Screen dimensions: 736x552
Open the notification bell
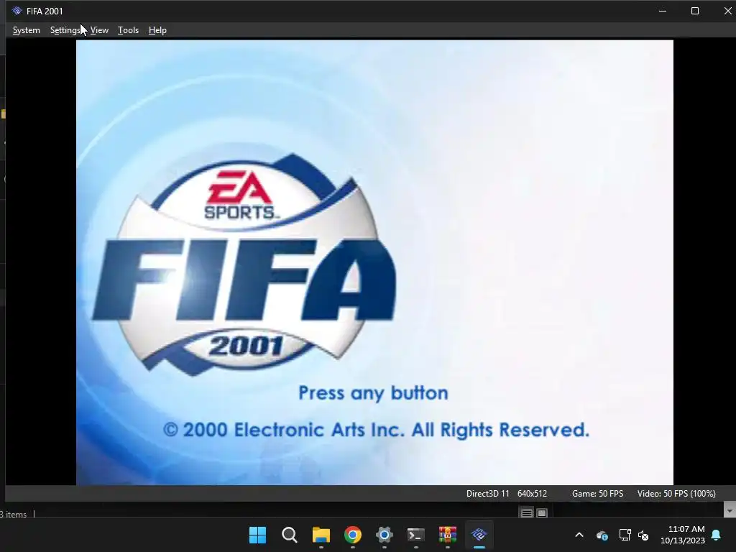click(716, 535)
